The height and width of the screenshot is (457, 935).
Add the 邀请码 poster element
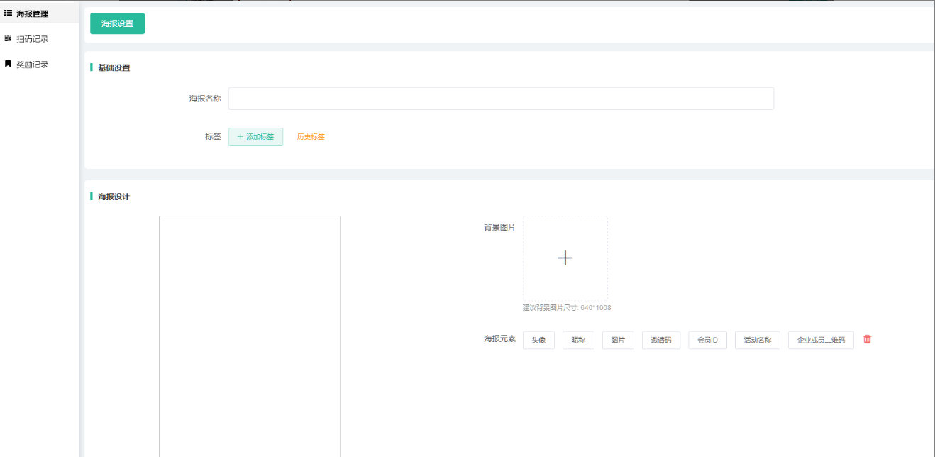tap(661, 341)
